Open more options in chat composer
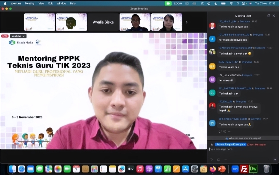Viewport: 279px width, 175px height. click(226, 160)
